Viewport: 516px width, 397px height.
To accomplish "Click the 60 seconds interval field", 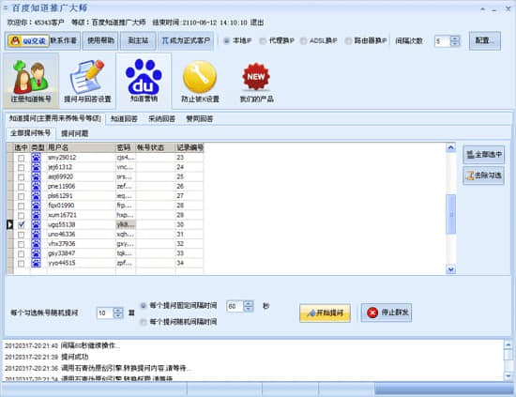I will (x=235, y=306).
